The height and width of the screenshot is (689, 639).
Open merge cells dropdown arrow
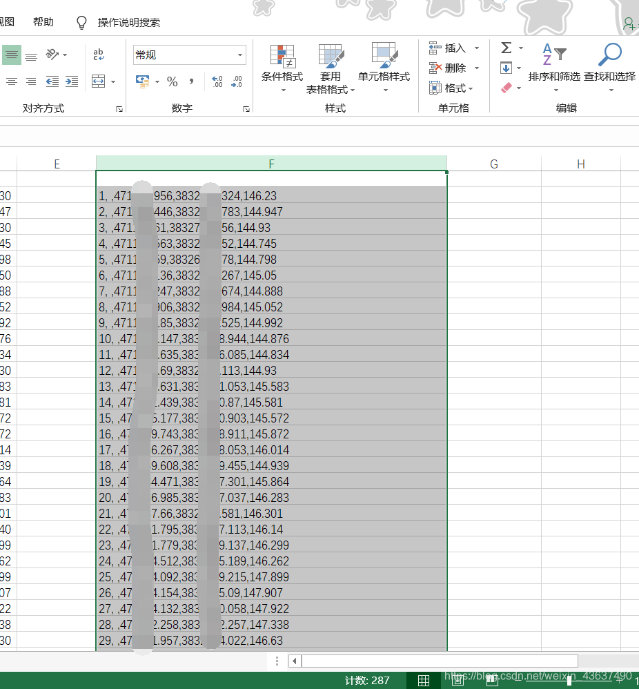[x=113, y=81]
